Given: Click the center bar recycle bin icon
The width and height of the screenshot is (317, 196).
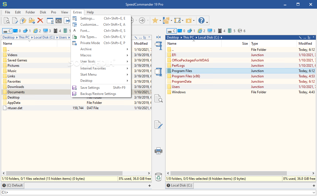Looking at the screenshot, I should [x=158, y=177].
